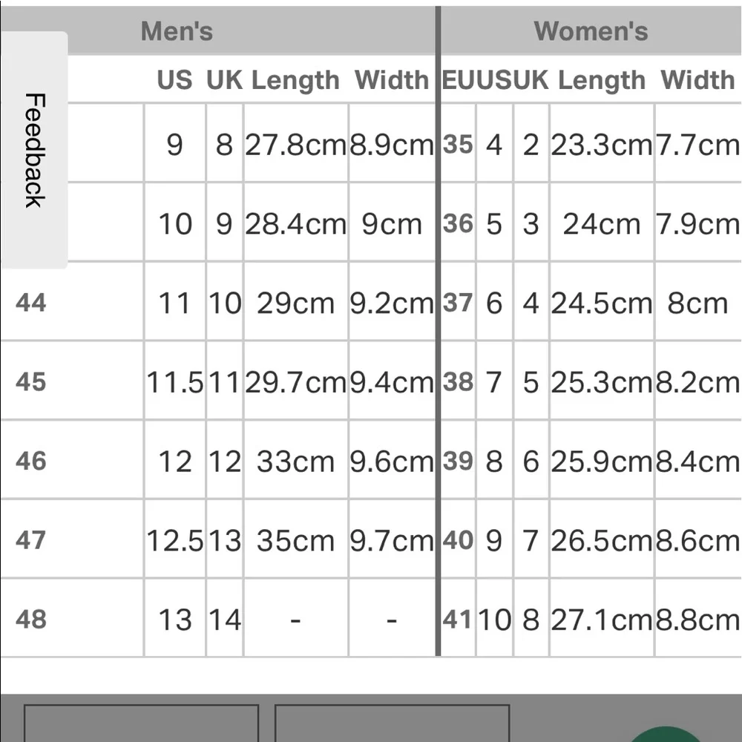Click the second outlined button in bottom bar
The height and width of the screenshot is (742, 742).
[392, 723]
